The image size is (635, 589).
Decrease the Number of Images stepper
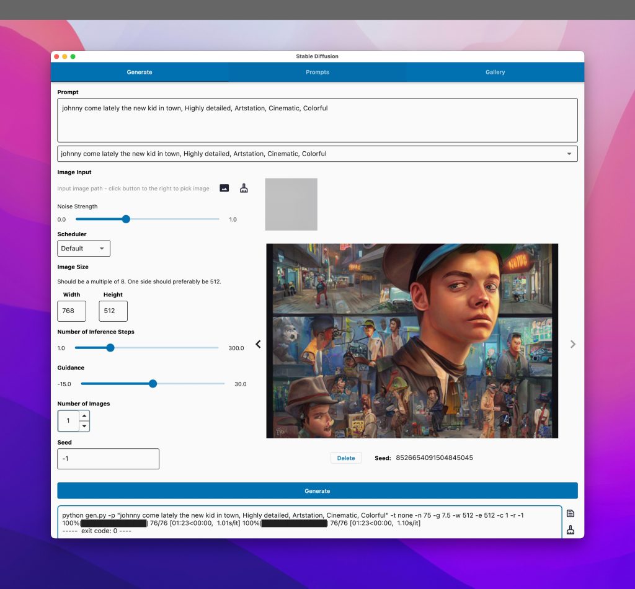84,426
